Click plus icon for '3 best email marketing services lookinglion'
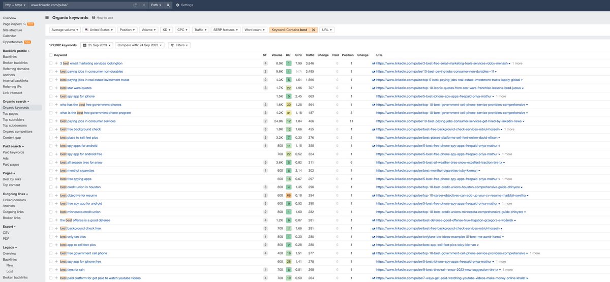610x282 pixels. click(56, 64)
